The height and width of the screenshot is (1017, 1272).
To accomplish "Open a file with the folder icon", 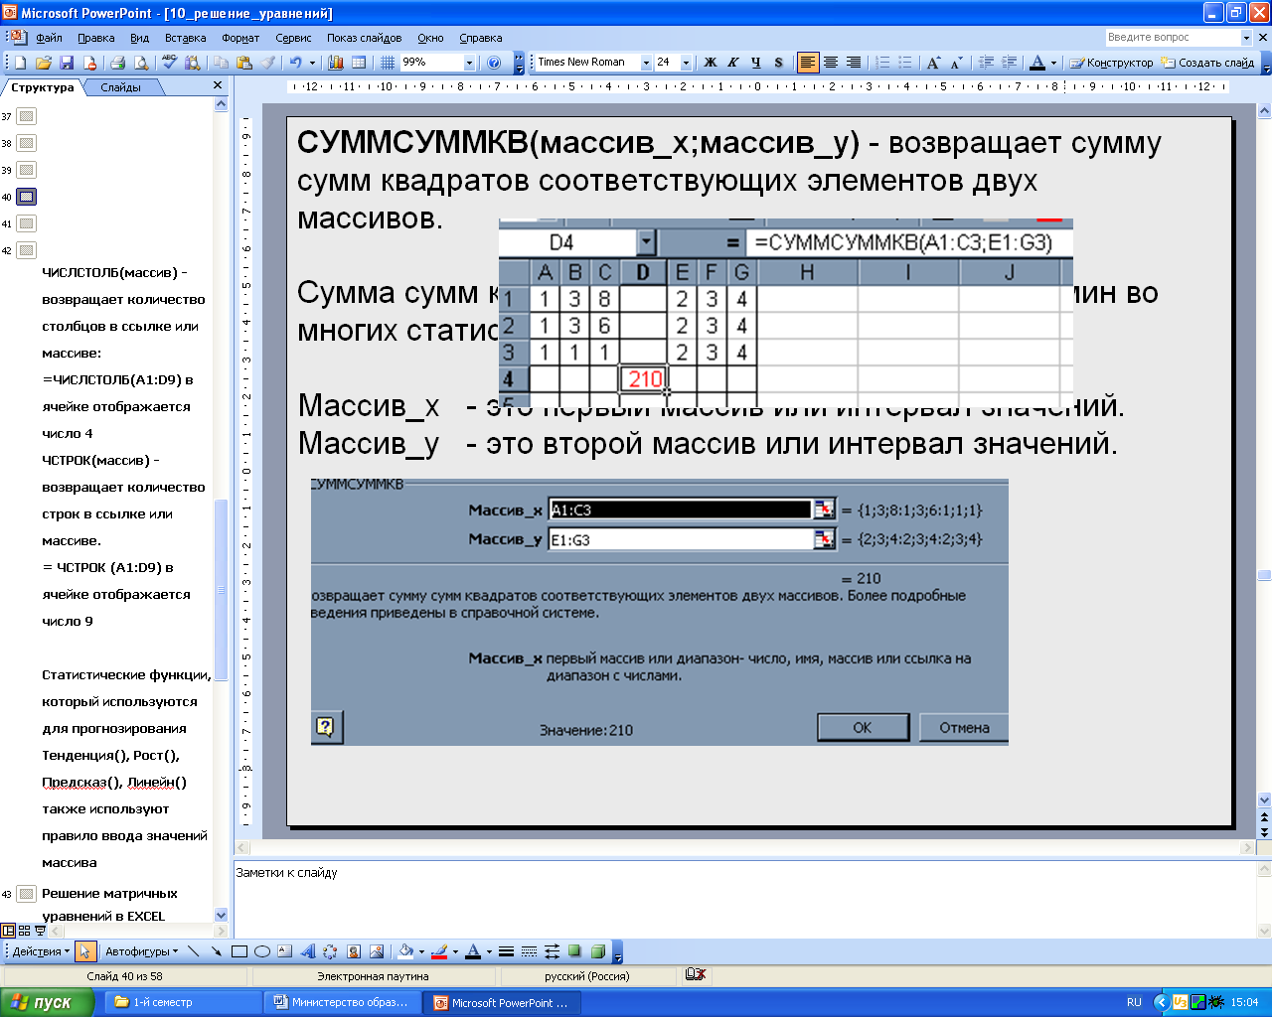I will pos(44,63).
